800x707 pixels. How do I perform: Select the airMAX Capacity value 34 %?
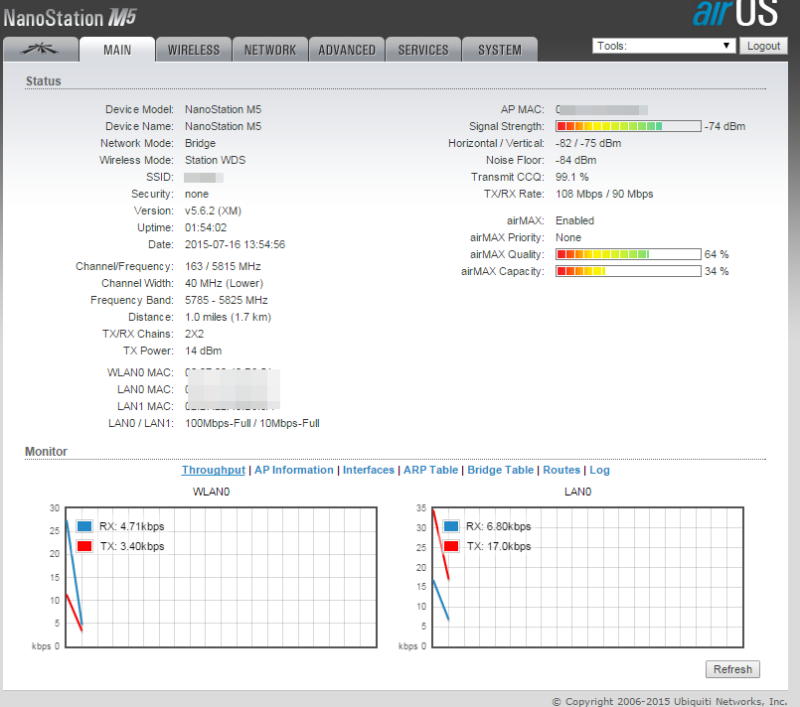[717, 271]
